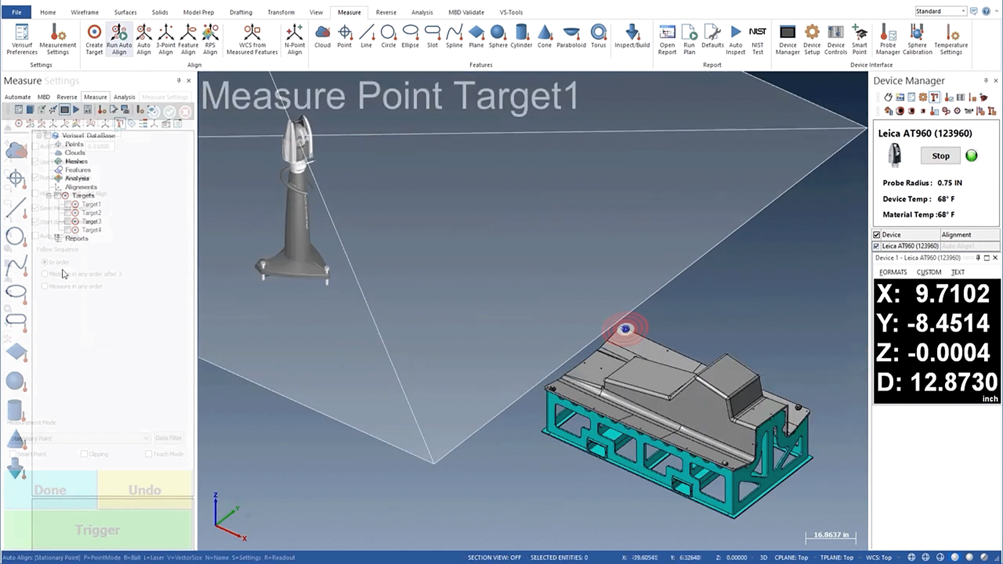Open Device Manager from the ribbon

tap(787, 39)
